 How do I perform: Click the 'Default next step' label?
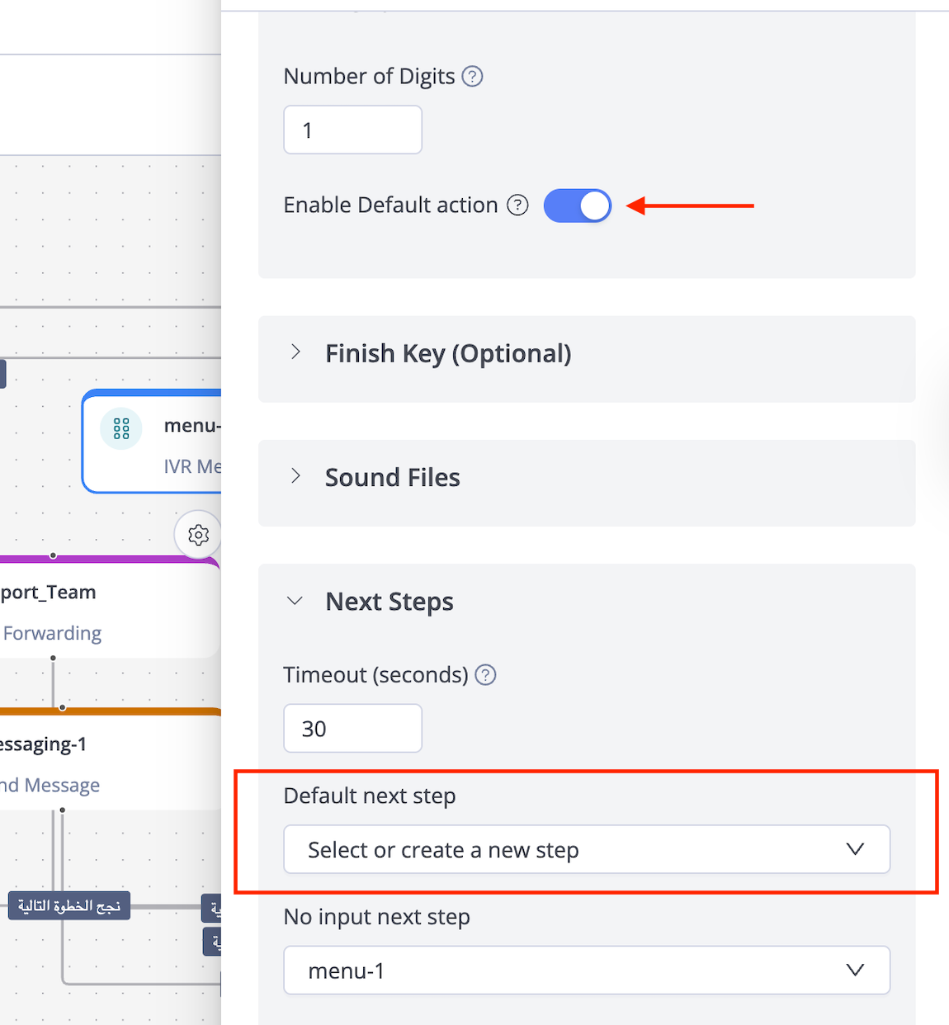(370, 796)
